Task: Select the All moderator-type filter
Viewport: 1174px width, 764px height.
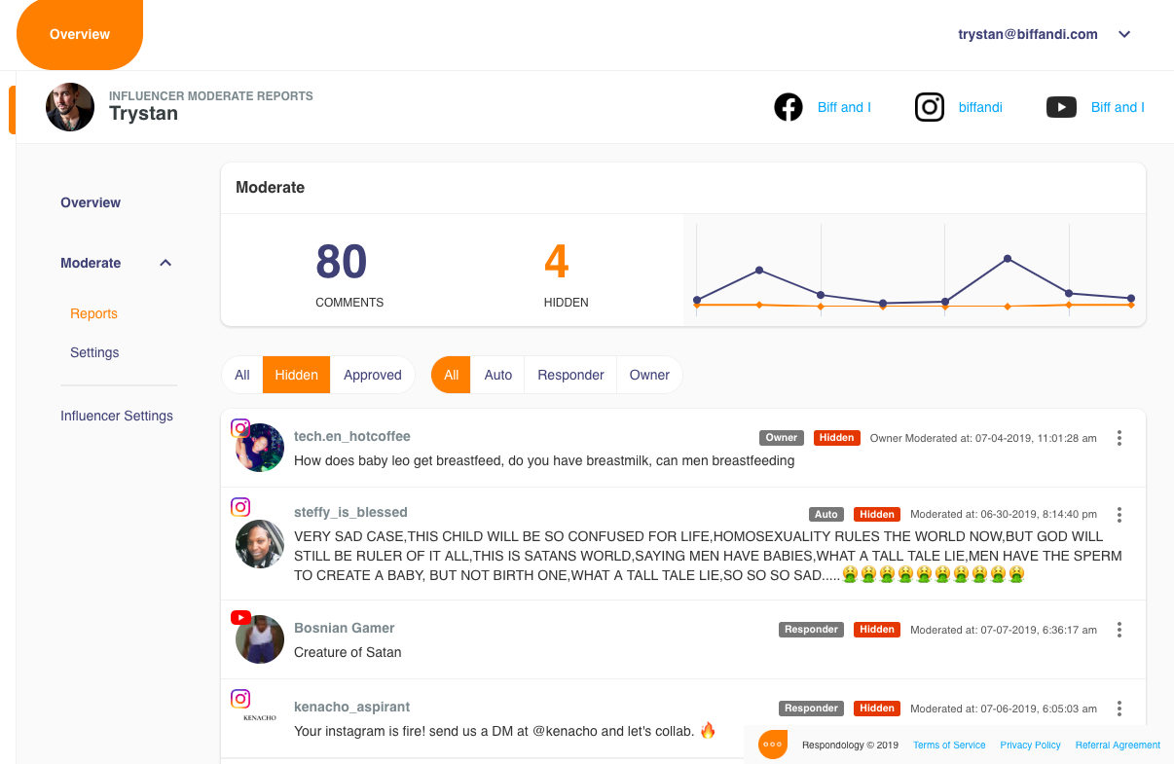Action: [x=452, y=375]
